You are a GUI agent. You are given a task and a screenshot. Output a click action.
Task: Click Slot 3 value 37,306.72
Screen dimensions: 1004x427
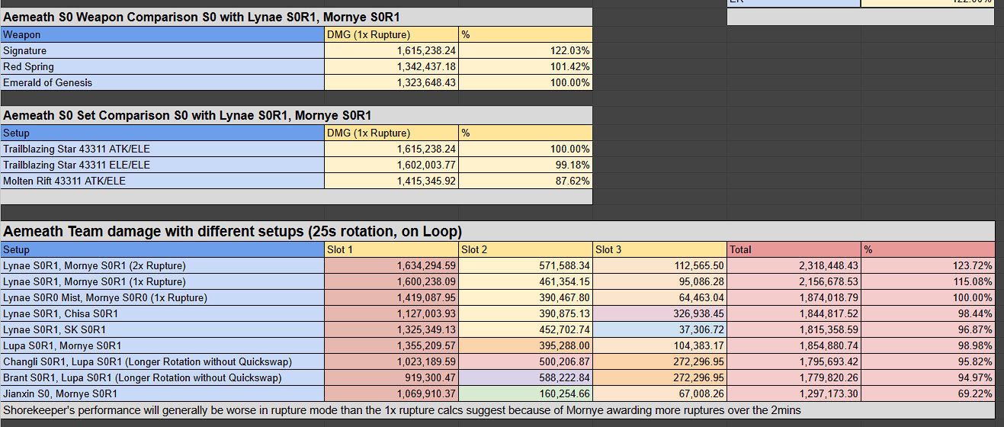(x=660, y=329)
